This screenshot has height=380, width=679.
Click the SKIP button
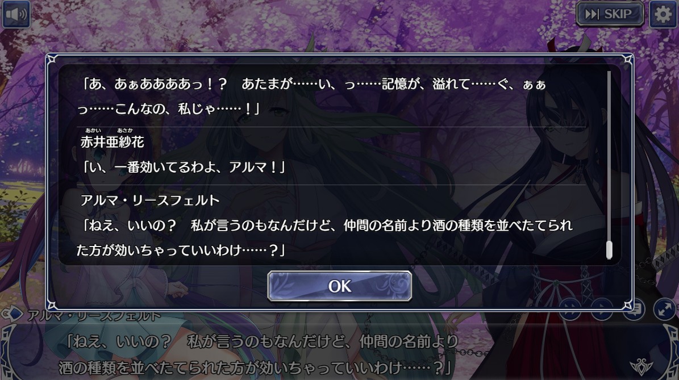pos(610,14)
